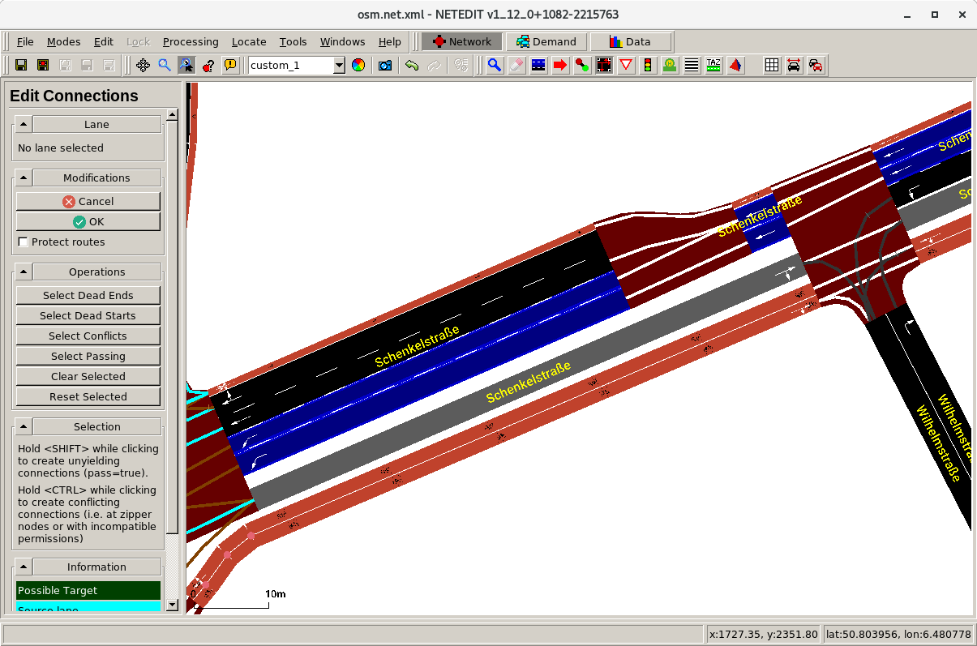Toggle the grid display button
Viewport: 977px width, 646px height.
772,66
